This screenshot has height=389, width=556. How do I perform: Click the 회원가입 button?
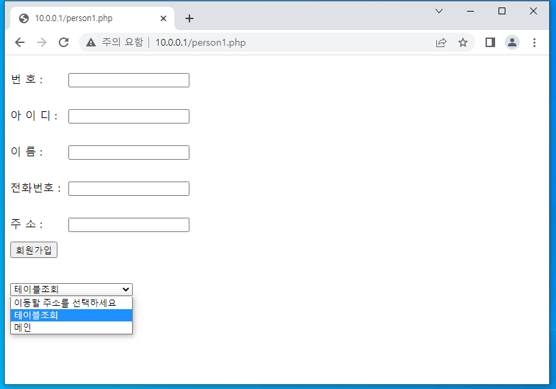(34, 250)
